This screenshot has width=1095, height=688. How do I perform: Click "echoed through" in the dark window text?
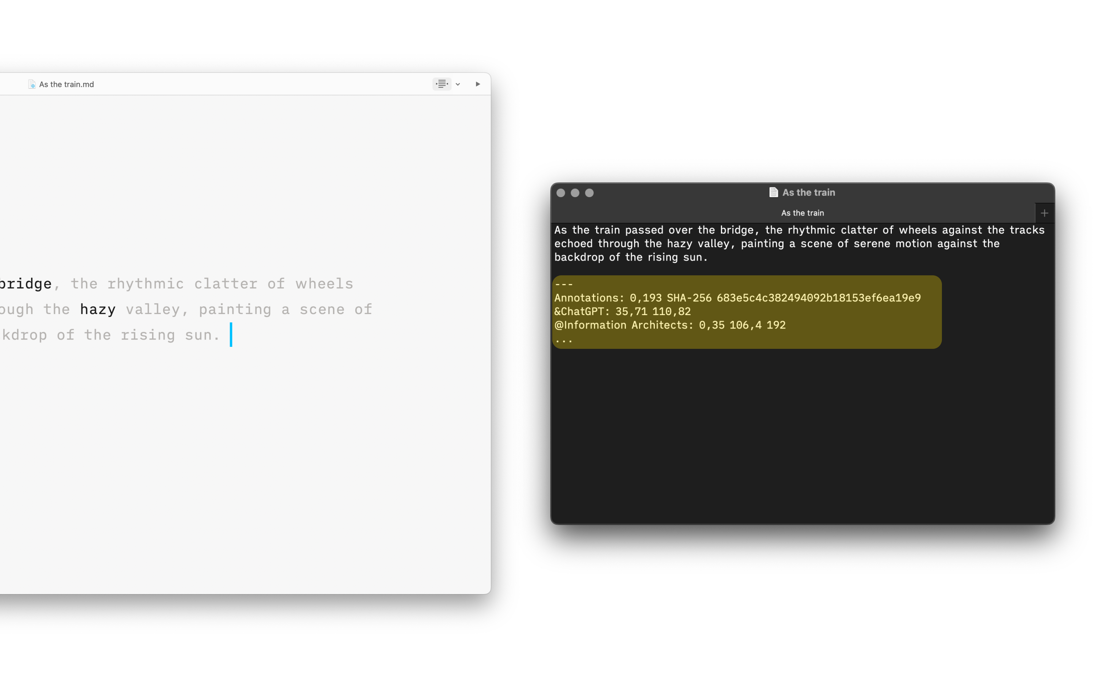[x=597, y=244]
